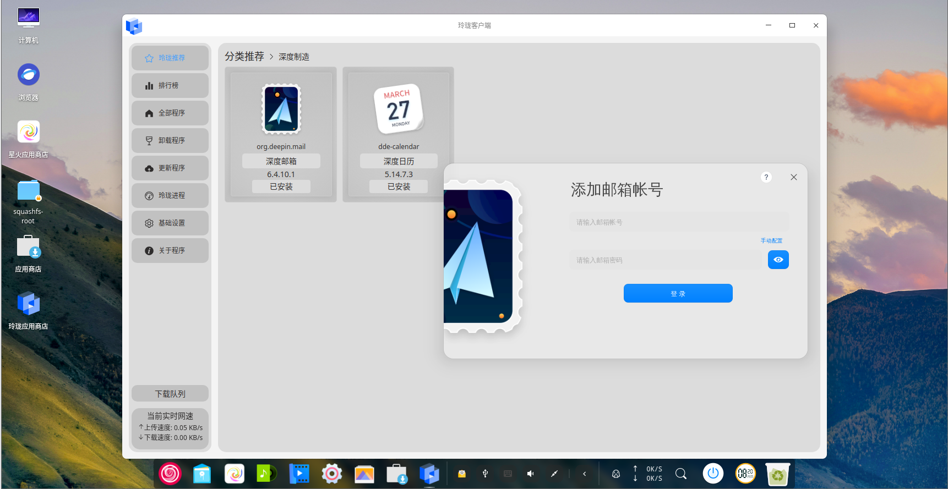Open the squashfs-root desktop folder
This screenshot has height=489, width=948.
[x=28, y=202]
